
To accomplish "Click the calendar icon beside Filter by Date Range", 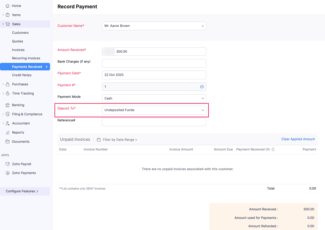I will coord(99,139).
